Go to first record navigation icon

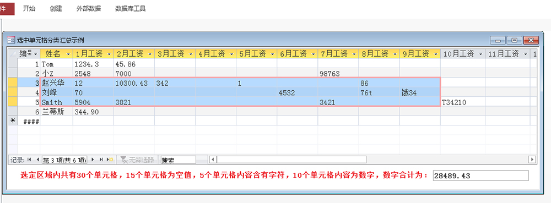tap(29, 160)
